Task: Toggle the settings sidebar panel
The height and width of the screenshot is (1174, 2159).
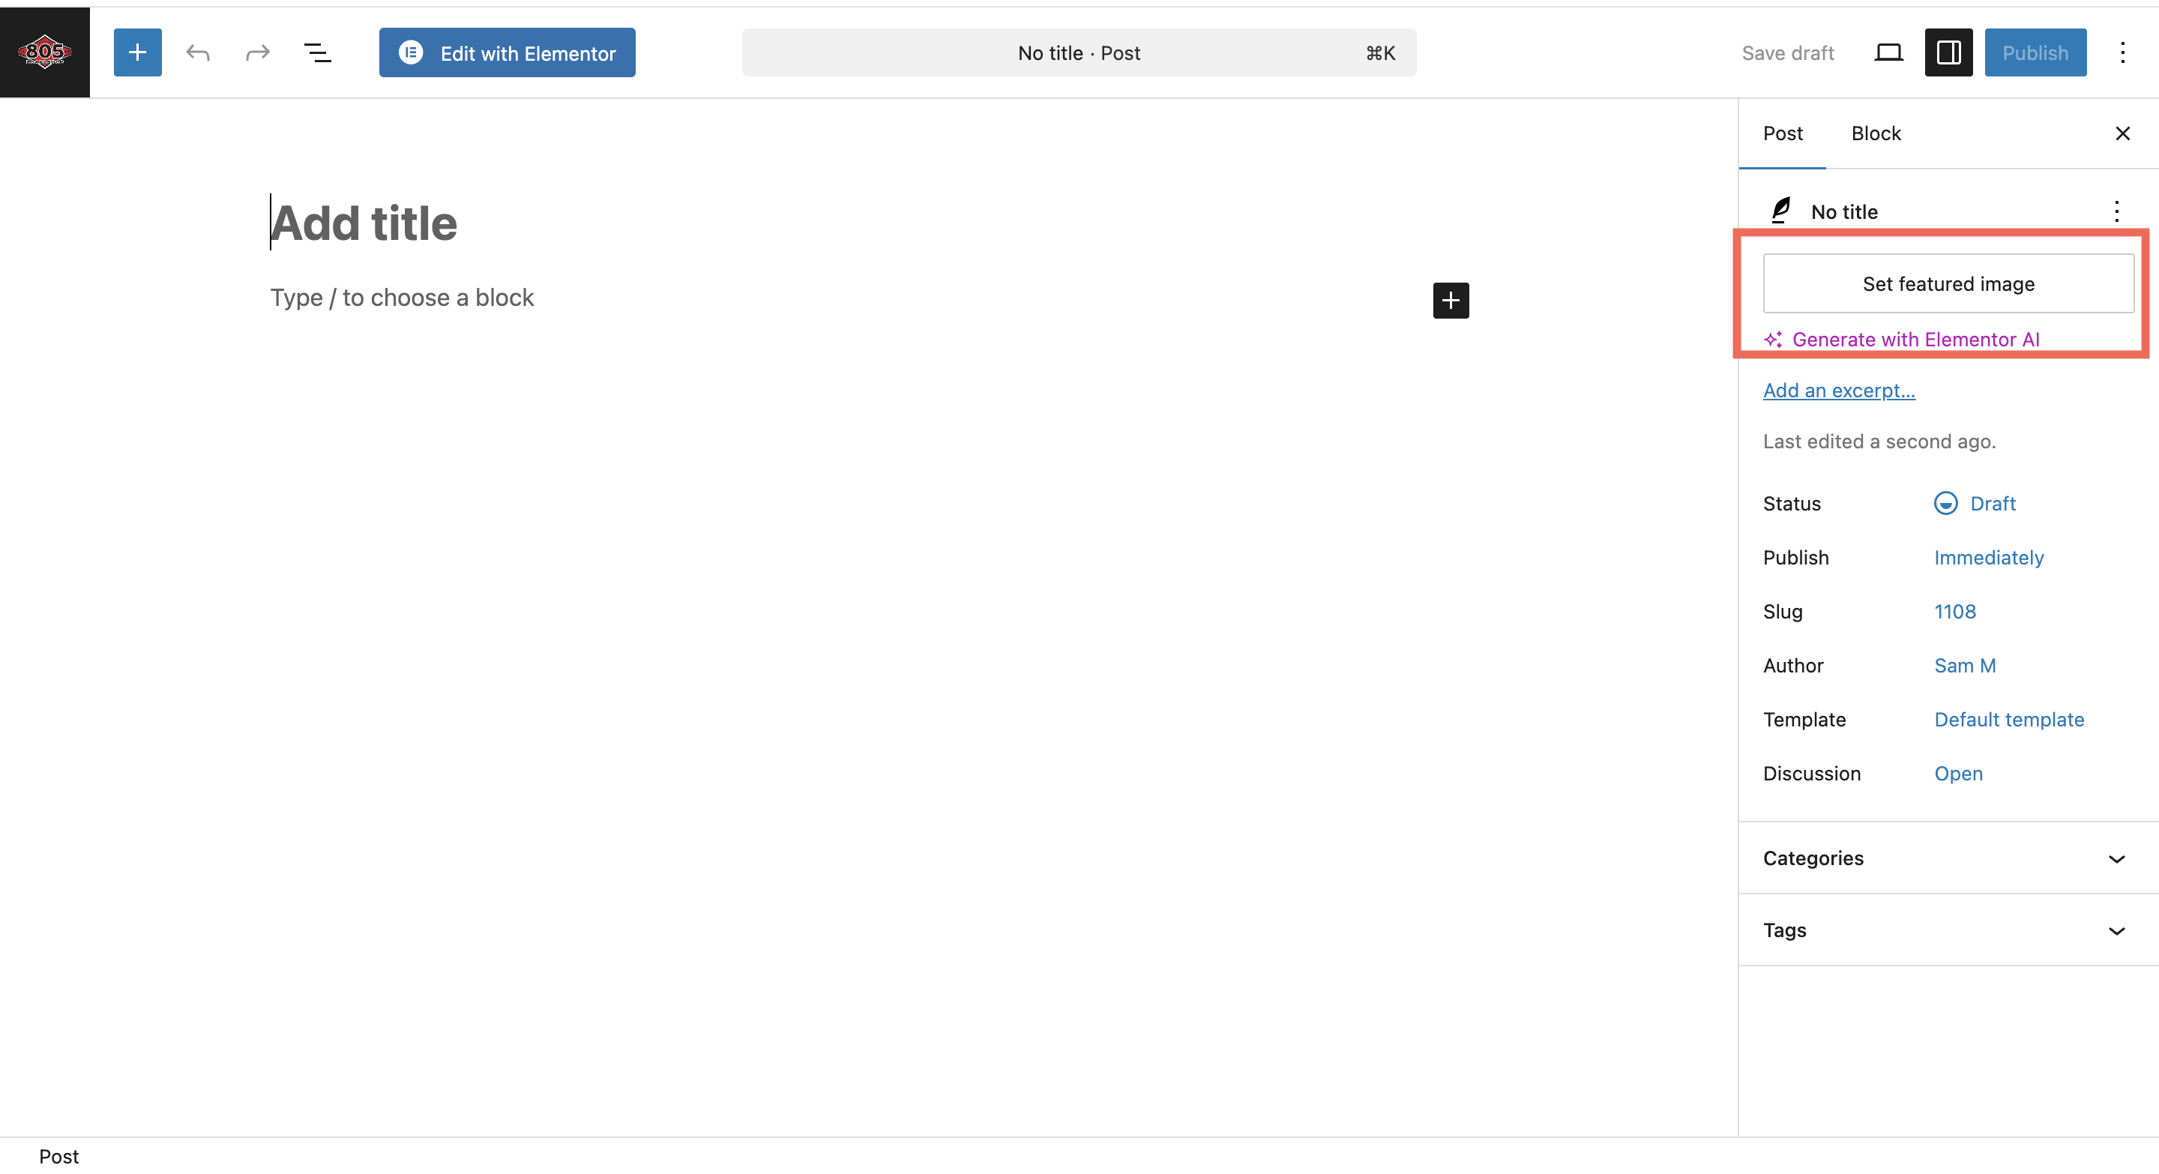Action: point(1948,52)
